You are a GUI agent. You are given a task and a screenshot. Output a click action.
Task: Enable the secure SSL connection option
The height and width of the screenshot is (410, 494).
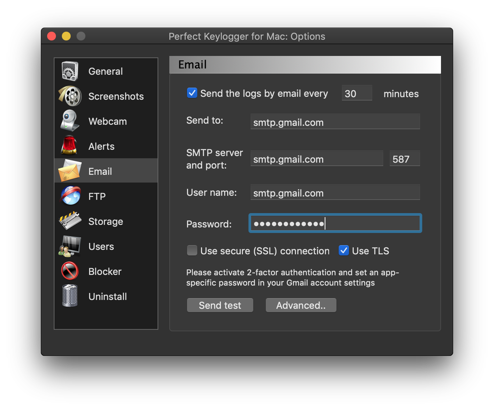tap(192, 250)
